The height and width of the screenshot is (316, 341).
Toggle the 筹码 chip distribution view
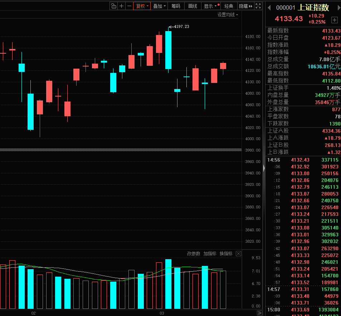[176, 6]
